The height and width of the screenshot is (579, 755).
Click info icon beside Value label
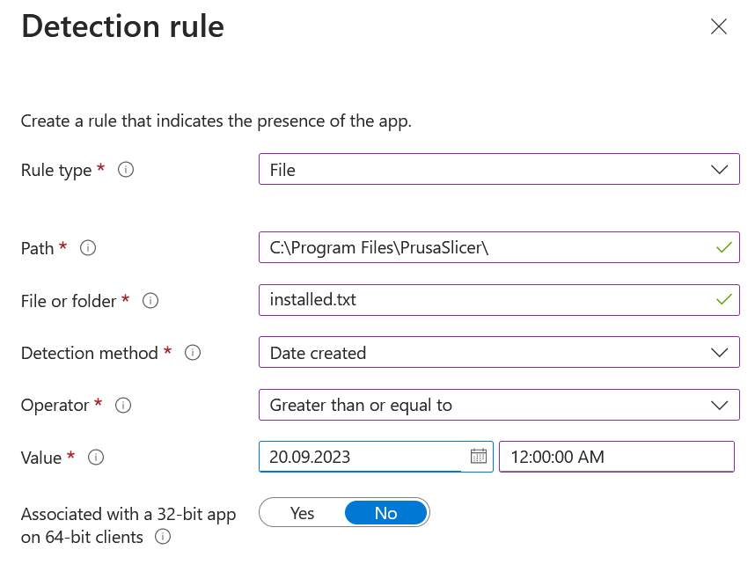point(96,458)
